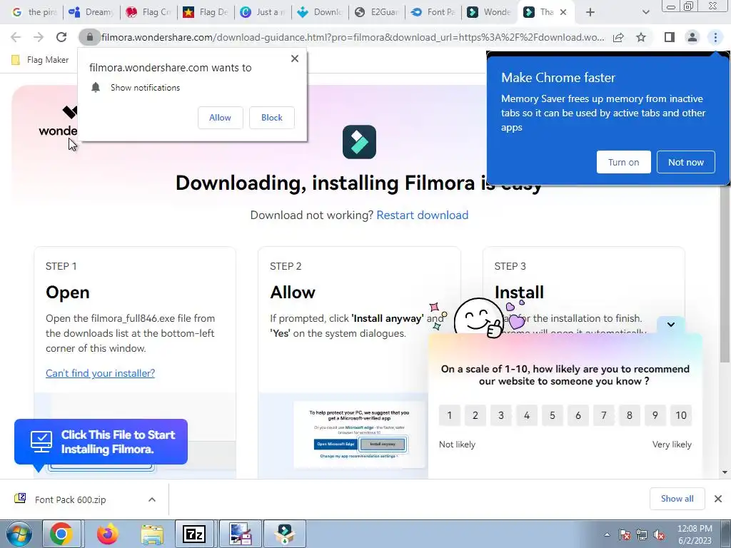Image resolution: width=731 pixels, height=548 pixels.
Task: Click 'Click This File to Start Installing' banner
Action: pyautogui.click(x=101, y=442)
